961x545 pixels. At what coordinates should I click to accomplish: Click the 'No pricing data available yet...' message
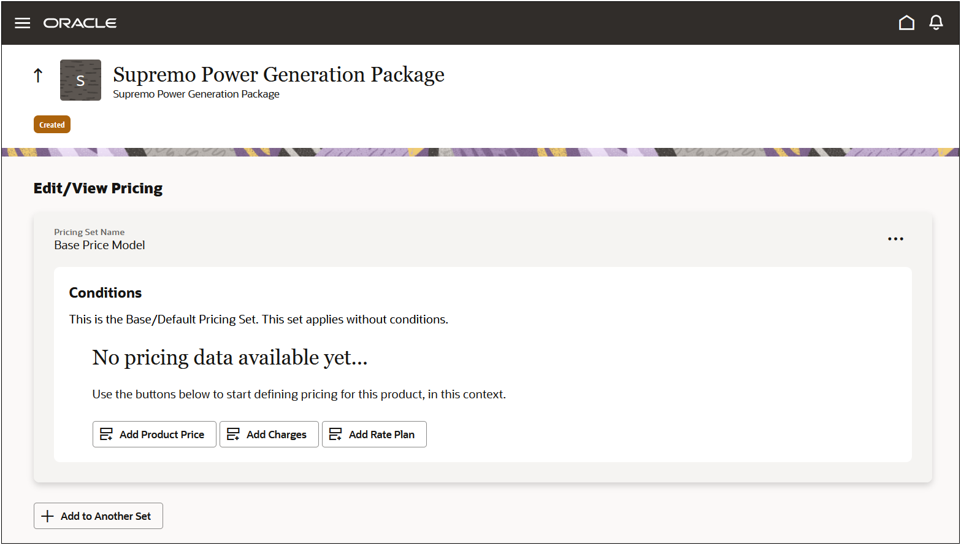tap(230, 357)
